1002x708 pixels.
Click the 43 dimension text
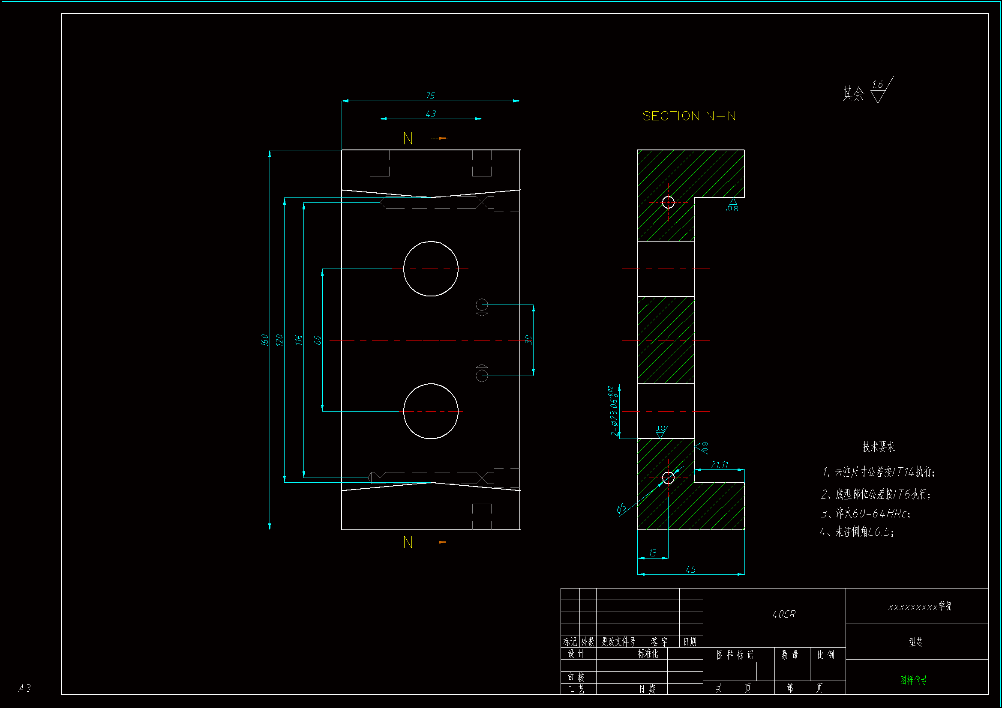pos(430,114)
